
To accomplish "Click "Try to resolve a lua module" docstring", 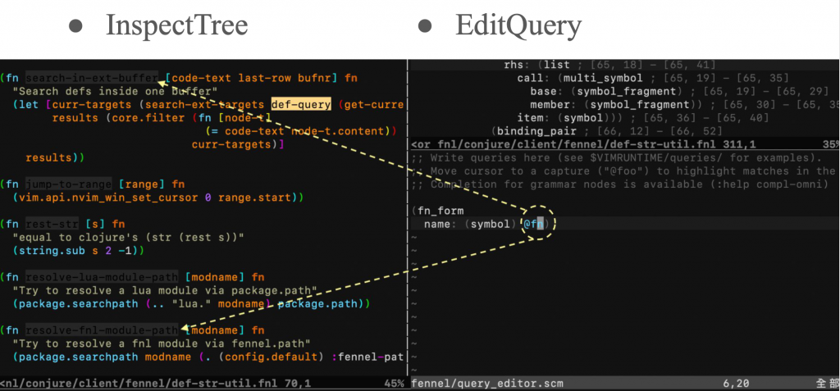I will pyautogui.click(x=164, y=290).
